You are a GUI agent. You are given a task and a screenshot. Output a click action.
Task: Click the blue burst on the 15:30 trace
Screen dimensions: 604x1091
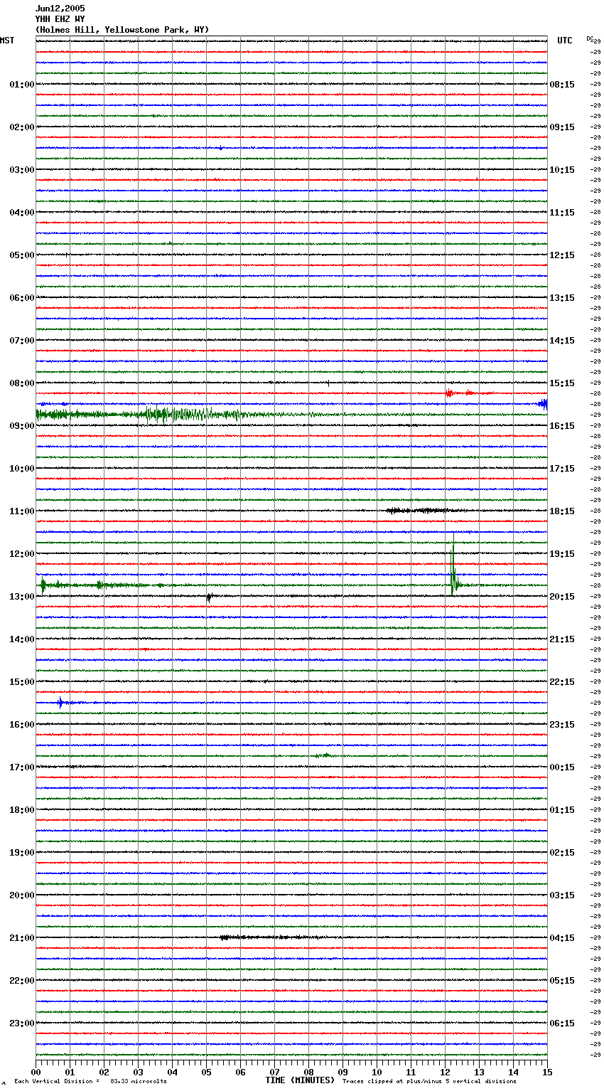[60, 703]
